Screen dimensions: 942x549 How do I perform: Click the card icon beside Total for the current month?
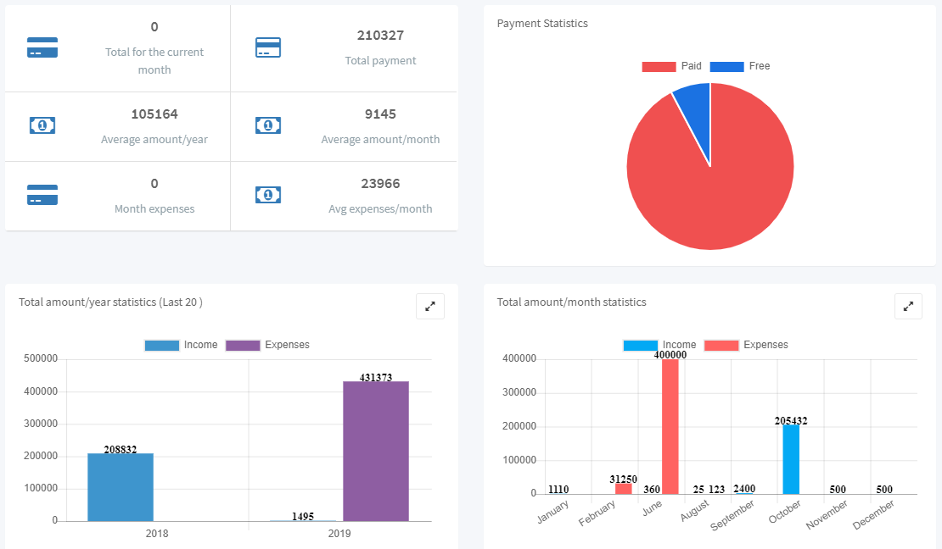pos(42,47)
